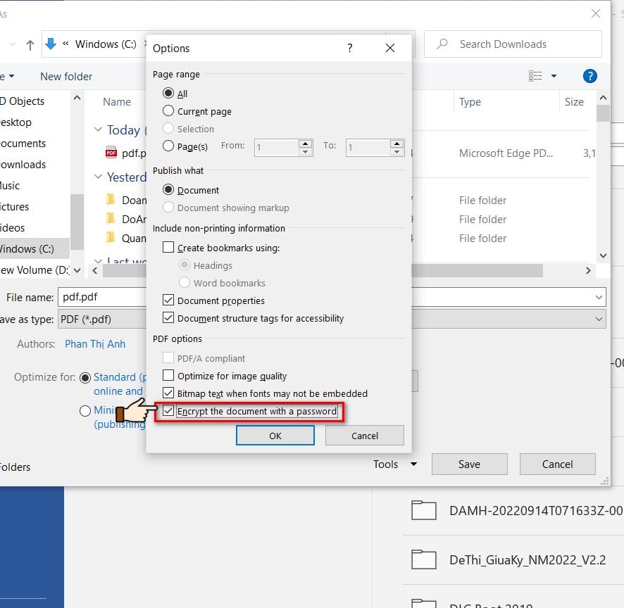624x608 pixels.
Task: Open Pictures in navigation pane
Action: [x=14, y=207]
